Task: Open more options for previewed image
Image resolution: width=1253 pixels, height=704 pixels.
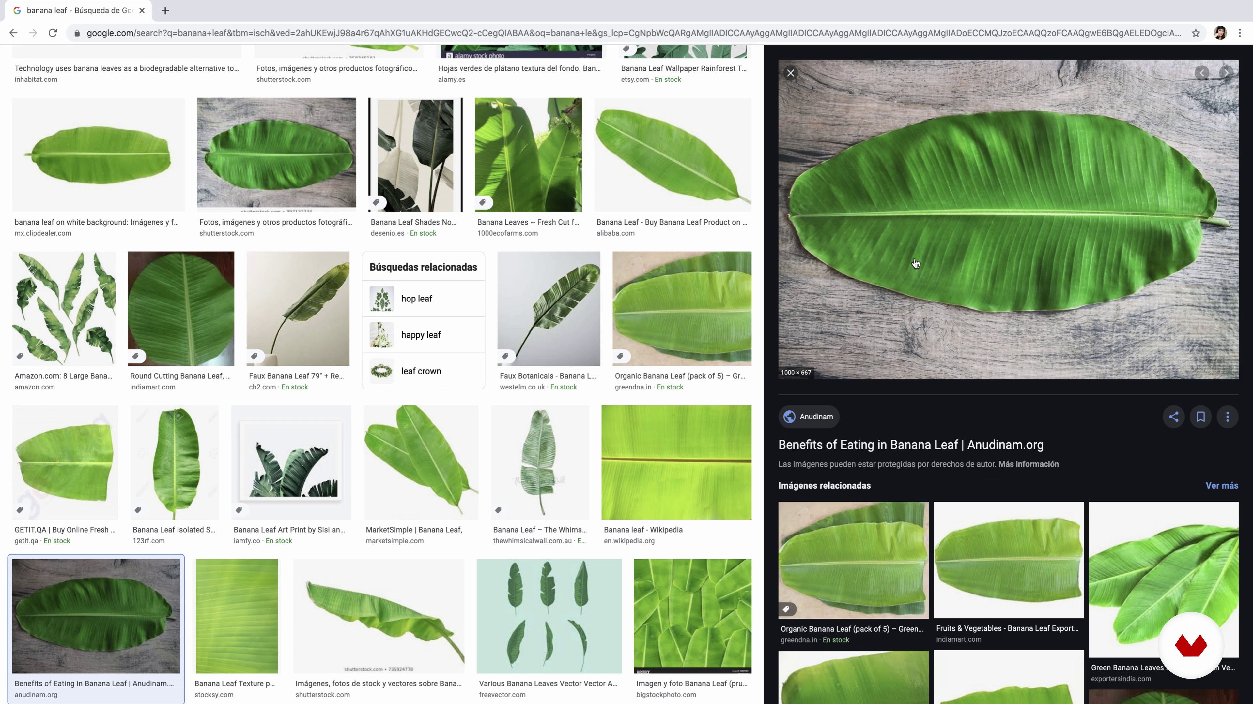Action: pyautogui.click(x=1228, y=417)
